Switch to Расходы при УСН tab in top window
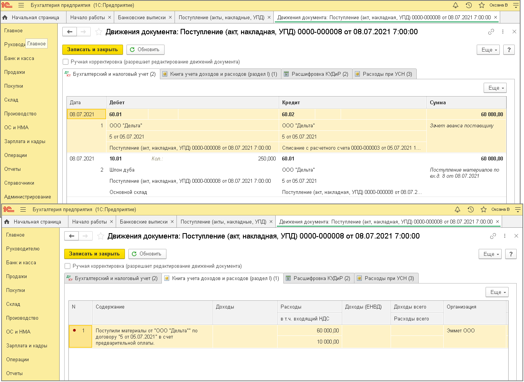This screenshot has height=382, width=524. pyautogui.click(x=384, y=74)
